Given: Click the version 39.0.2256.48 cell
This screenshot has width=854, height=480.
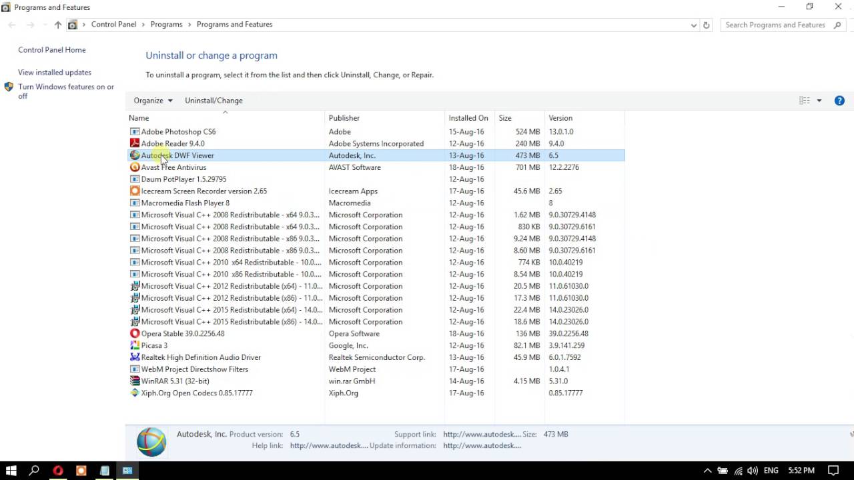Looking at the screenshot, I should (x=568, y=333).
